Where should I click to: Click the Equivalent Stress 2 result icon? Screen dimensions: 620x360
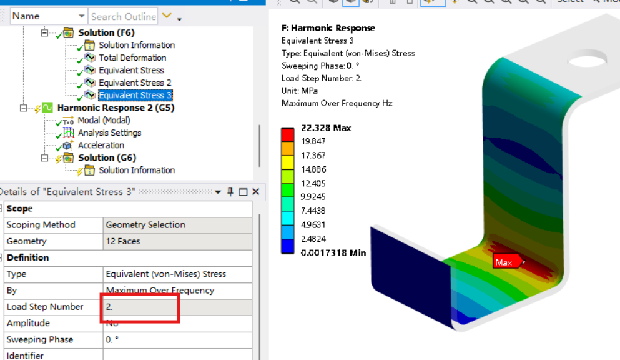point(90,82)
